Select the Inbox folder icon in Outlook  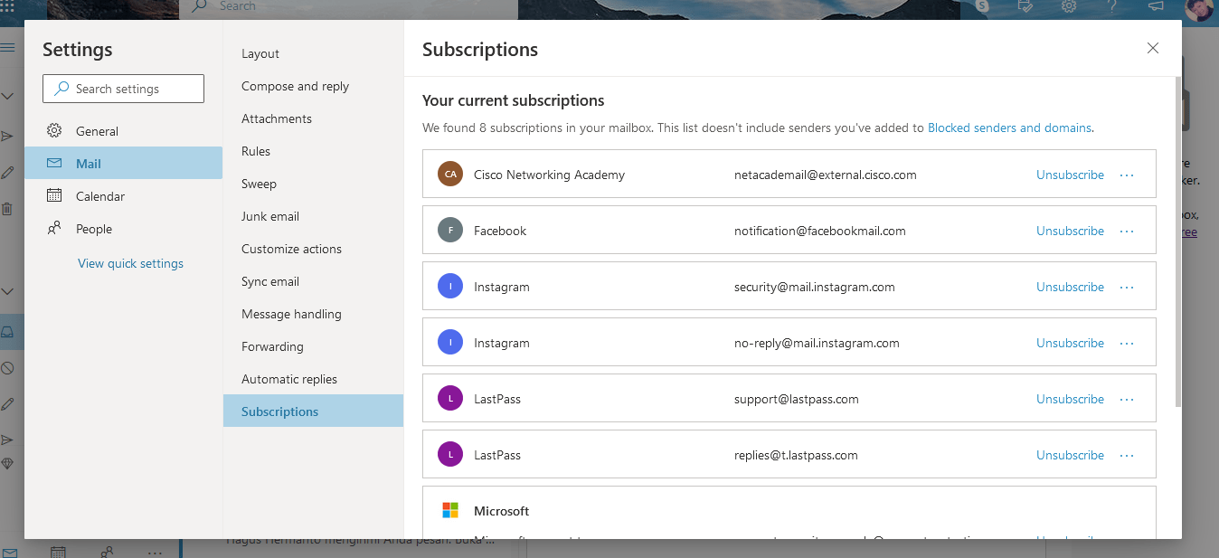click(7, 332)
